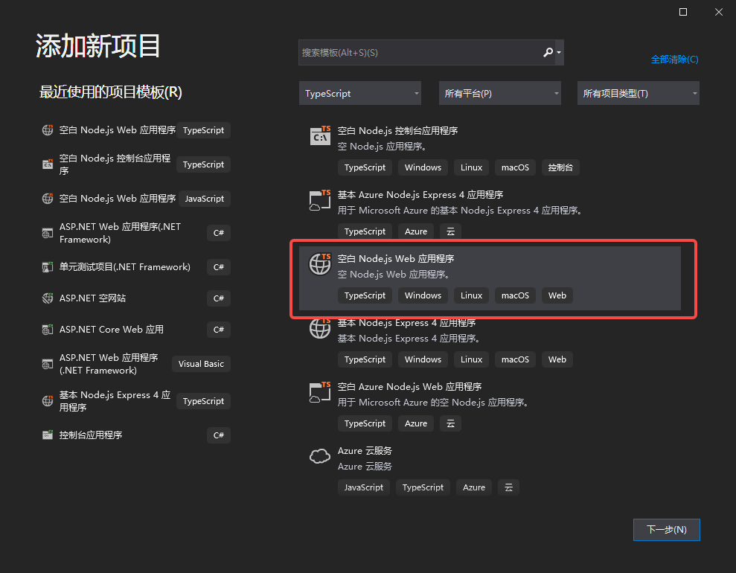Click the console icon of 空白 Node.js 控制台应用程序 in results
This screenshot has width=736, height=573.
(x=320, y=135)
